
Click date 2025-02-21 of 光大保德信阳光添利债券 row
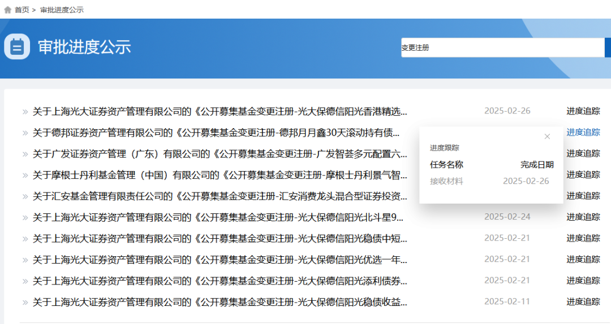[x=507, y=280]
